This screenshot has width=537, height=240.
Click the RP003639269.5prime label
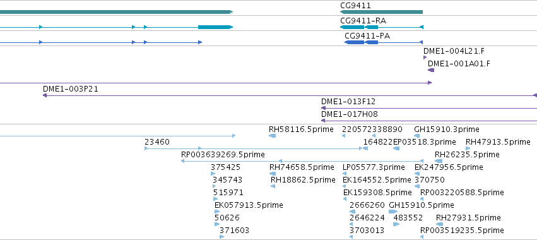click(223, 155)
